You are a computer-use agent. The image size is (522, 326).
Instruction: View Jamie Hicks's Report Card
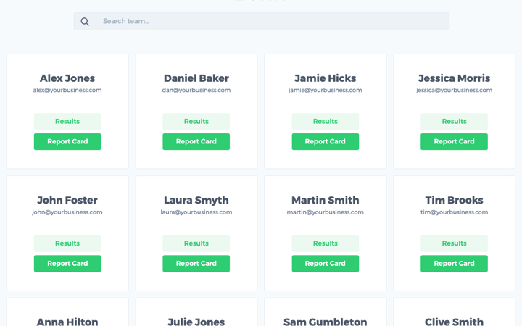click(x=326, y=142)
